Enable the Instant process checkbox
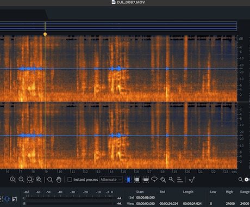 coord(70,180)
